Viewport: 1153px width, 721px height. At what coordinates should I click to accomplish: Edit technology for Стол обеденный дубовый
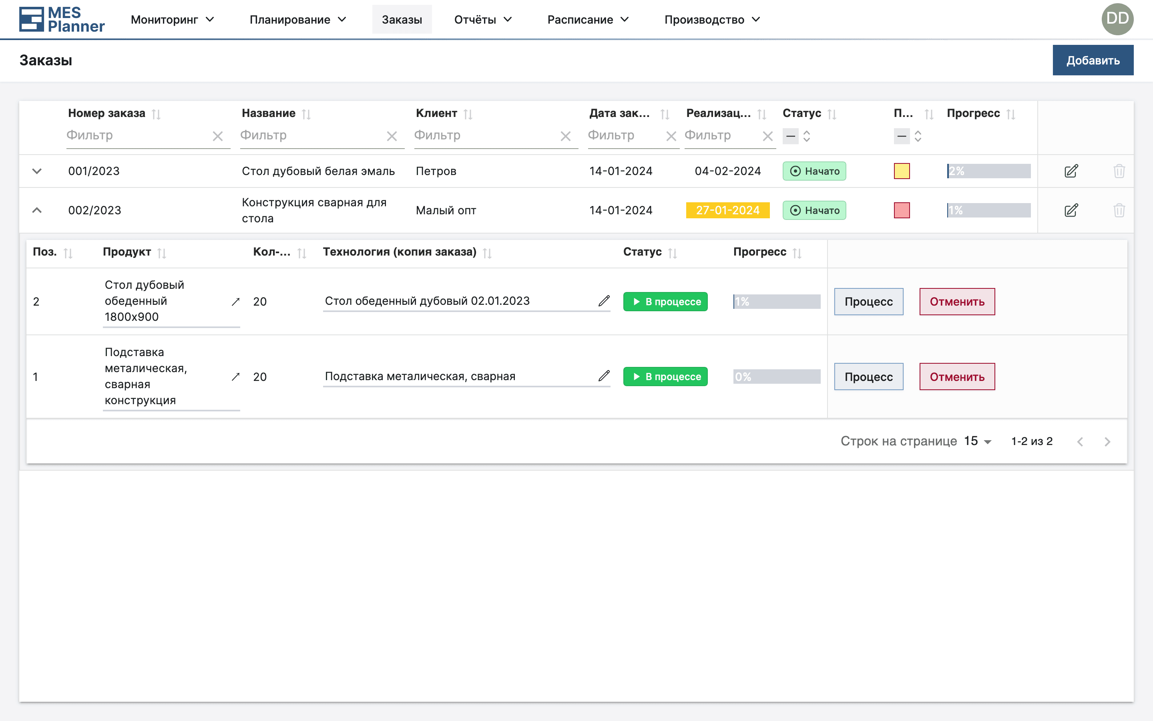[x=604, y=301]
